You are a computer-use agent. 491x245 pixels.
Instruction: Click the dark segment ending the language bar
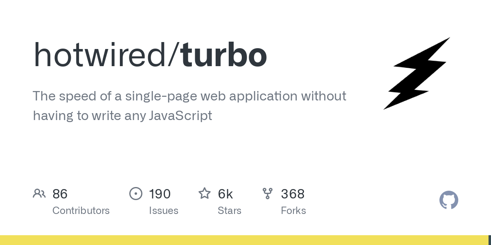pyautogui.click(x=489, y=240)
